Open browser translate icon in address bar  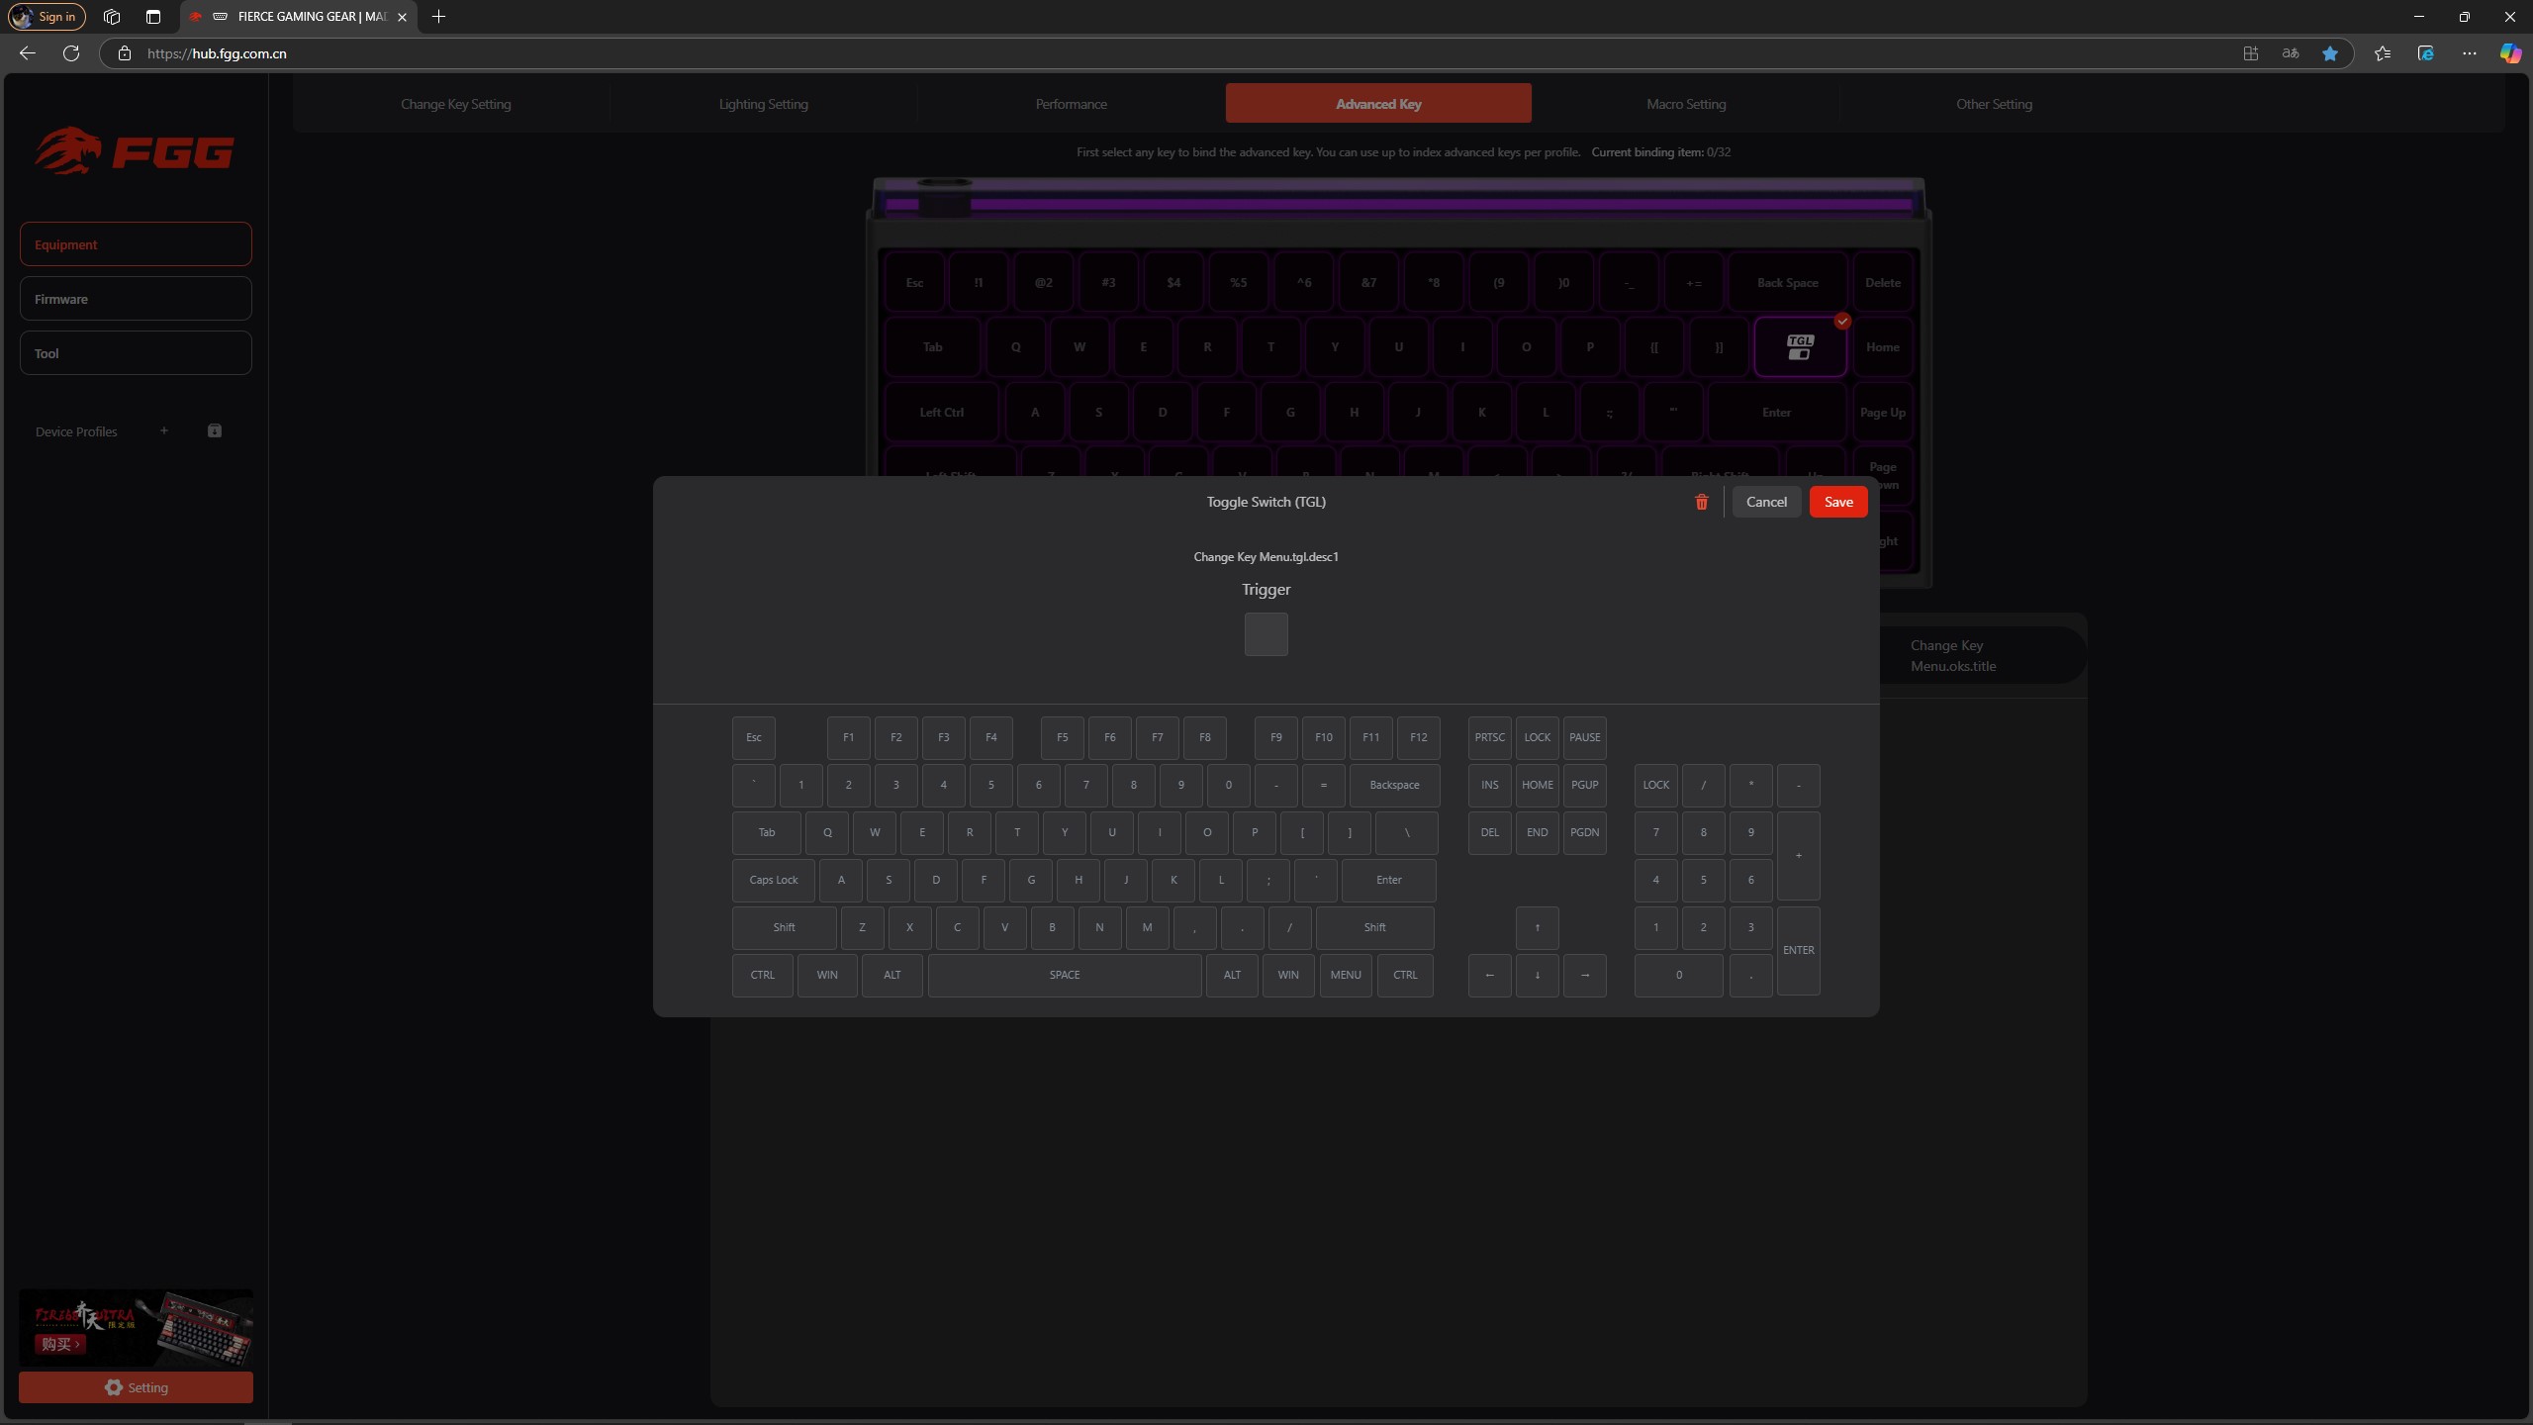2291,53
